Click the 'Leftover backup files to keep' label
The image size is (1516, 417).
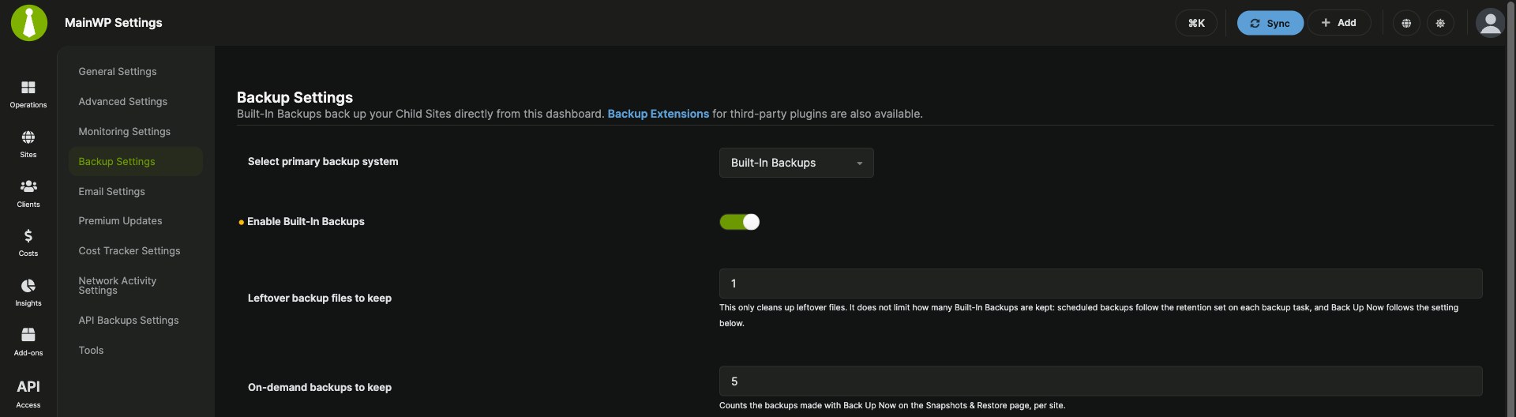[320, 299]
